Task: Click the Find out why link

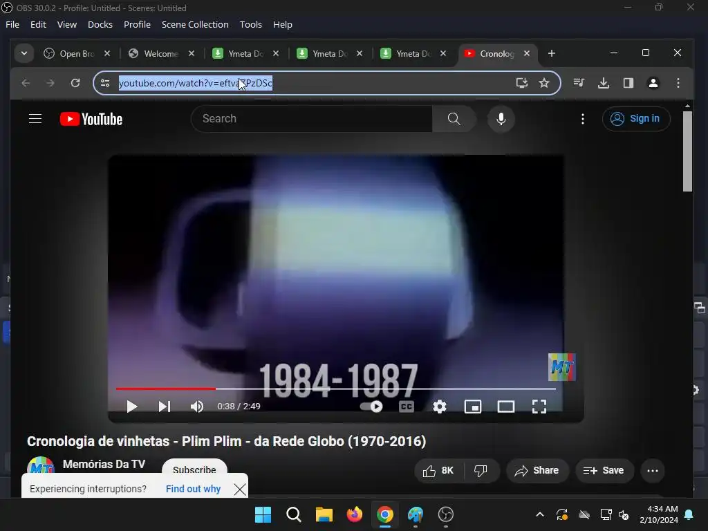Action: pyautogui.click(x=193, y=489)
